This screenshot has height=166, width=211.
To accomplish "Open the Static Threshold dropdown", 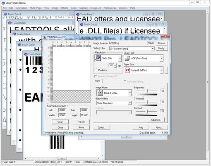I will point(129,103).
